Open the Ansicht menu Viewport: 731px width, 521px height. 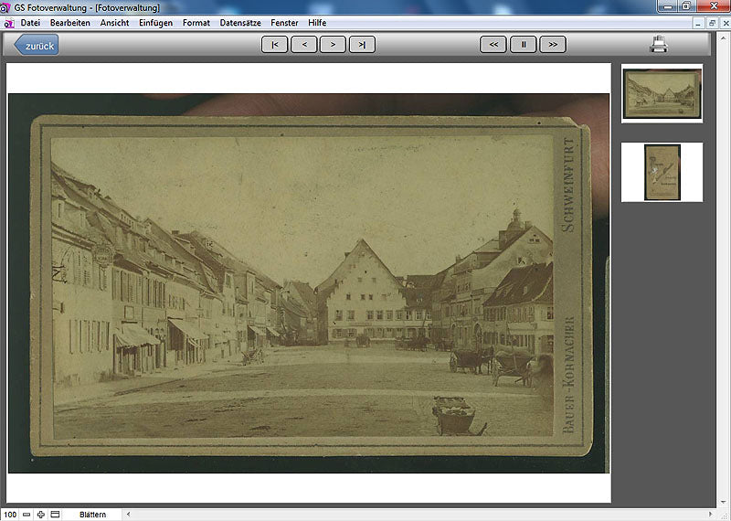coord(114,22)
